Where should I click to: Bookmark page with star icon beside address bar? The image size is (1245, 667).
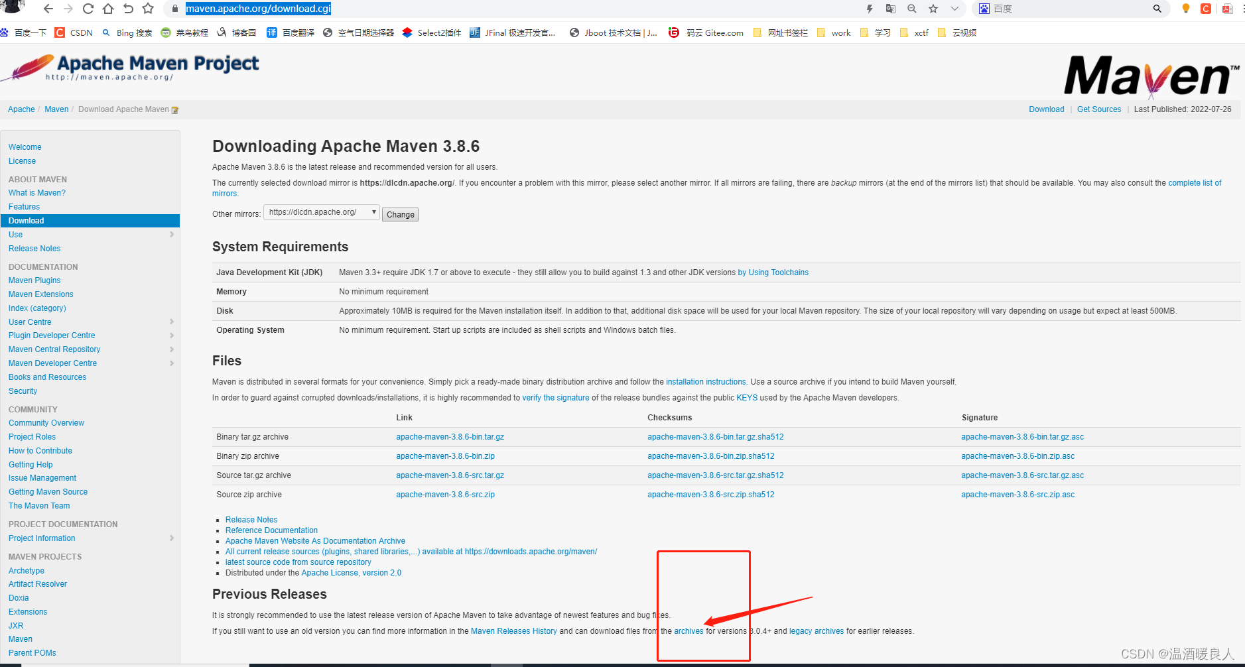click(x=148, y=9)
